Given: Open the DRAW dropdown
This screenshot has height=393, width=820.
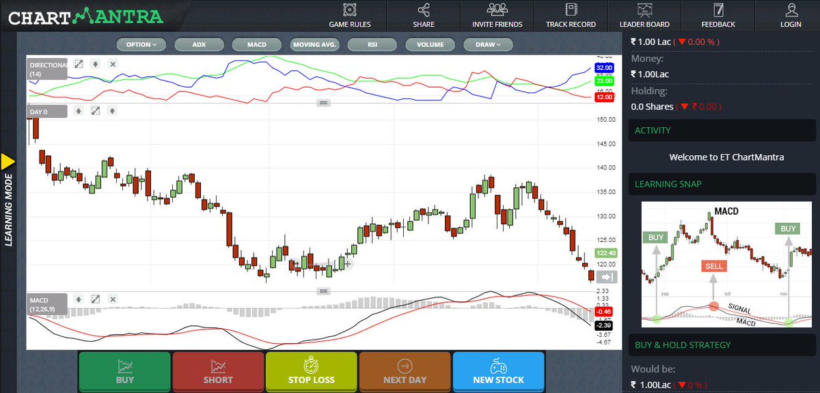Looking at the screenshot, I should point(489,44).
